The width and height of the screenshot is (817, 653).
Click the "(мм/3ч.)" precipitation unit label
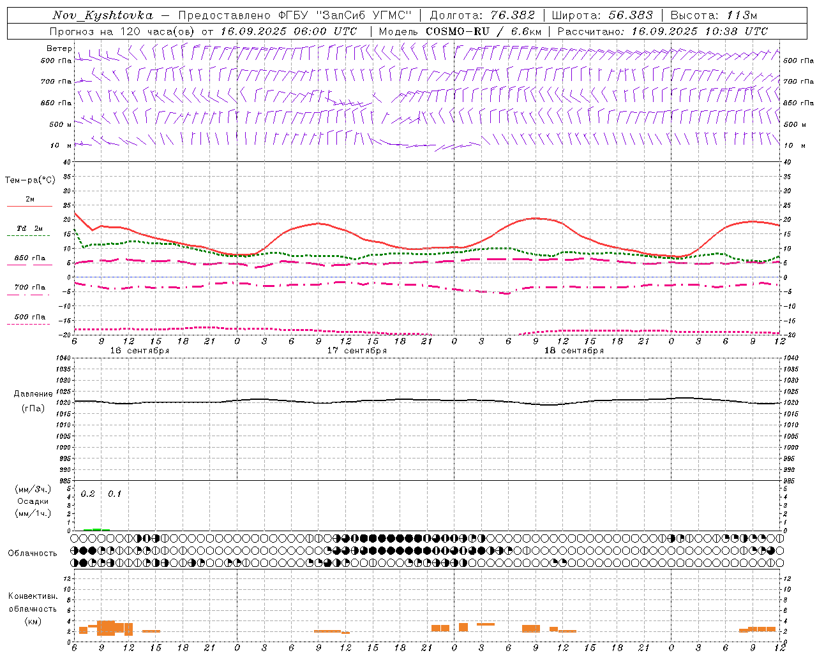(x=33, y=489)
